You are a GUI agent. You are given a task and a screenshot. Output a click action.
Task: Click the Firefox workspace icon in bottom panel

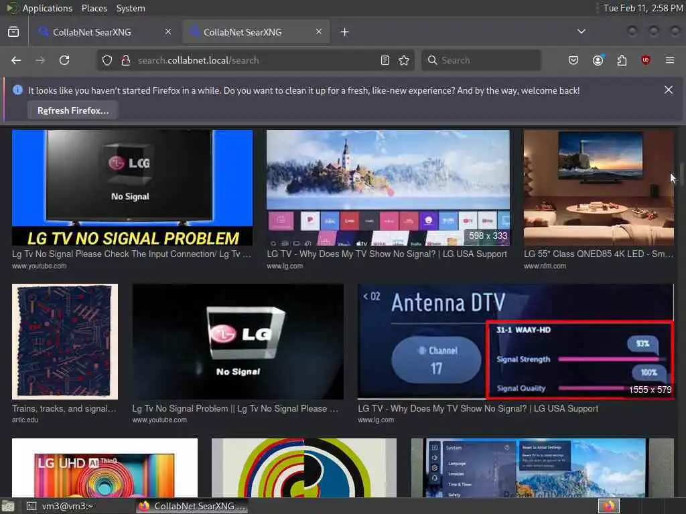609,506
